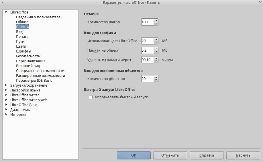This screenshot has width=263, height=162.
Task: Expand Интернет tree node
Action: pyautogui.click(x=6, y=114)
